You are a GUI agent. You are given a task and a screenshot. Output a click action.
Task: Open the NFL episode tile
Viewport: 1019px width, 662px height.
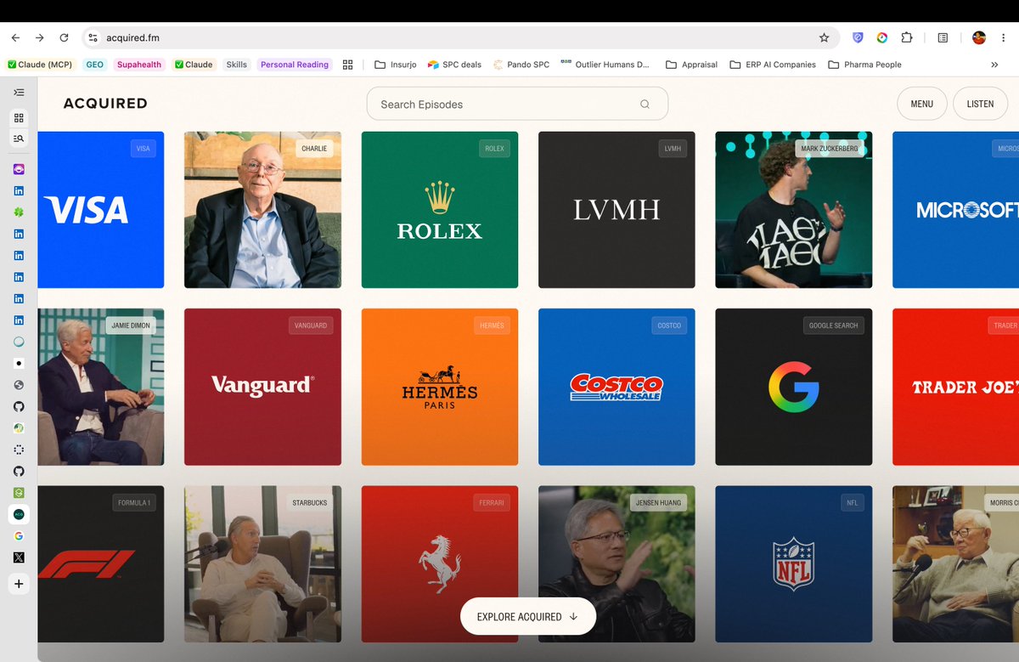click(794, 564)
